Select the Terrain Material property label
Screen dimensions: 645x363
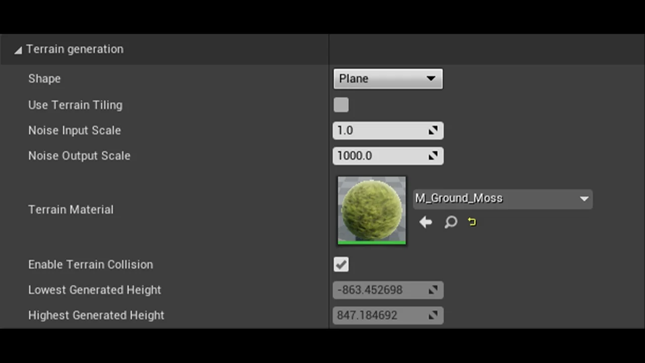pos(71,210)
